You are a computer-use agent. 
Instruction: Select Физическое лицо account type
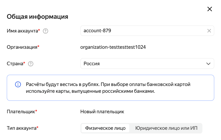pyautogui.click(x=105, y=128)
